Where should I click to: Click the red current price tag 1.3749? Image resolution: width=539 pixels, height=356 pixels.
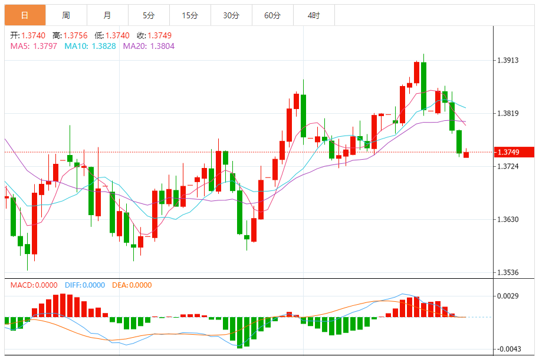point(514,152)
